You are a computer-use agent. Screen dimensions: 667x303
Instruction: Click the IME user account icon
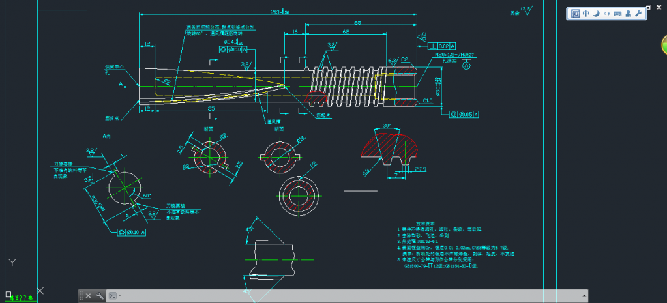(x=628, y=14)
